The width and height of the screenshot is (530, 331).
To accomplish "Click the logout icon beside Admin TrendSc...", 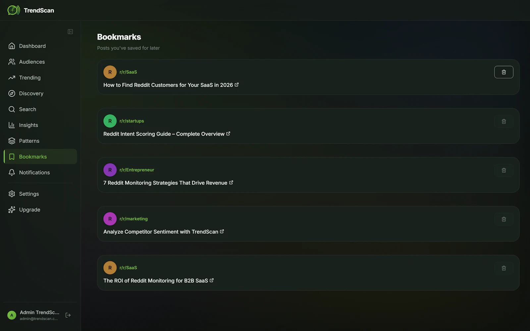I will pos(68,315).
